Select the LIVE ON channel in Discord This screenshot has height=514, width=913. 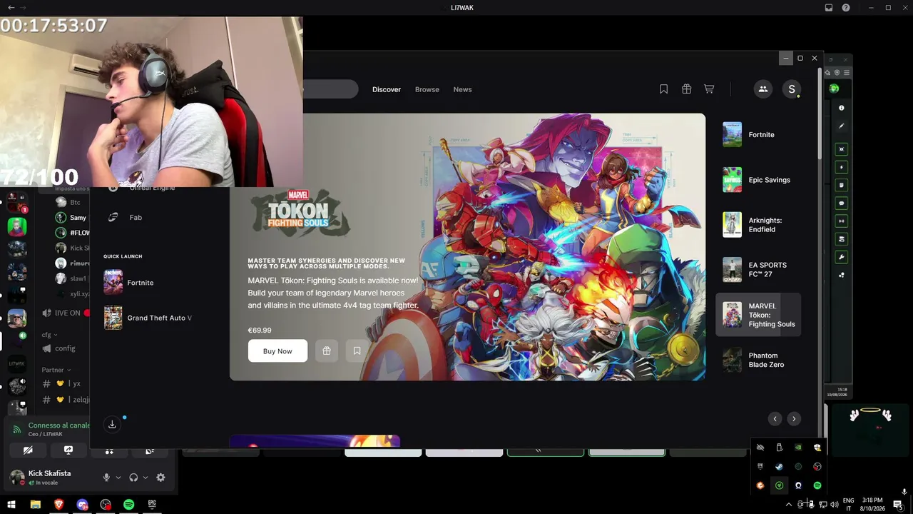click(66, 313)
